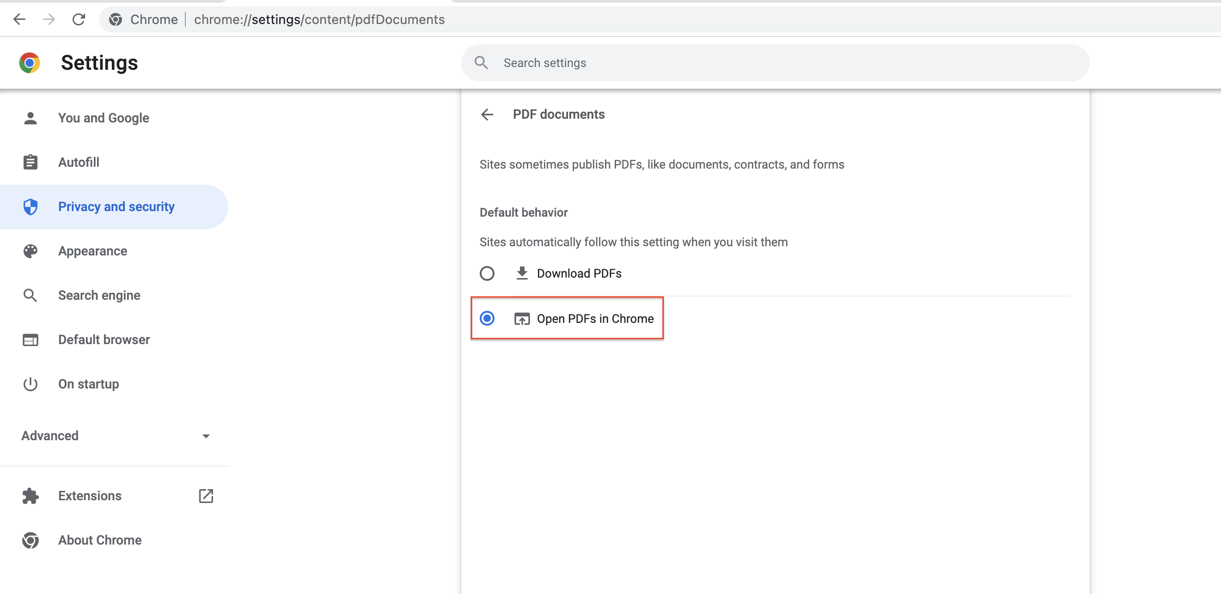Expand the Advanced section arrow
The width and height of the screenshot is (1221, 594).
(206, 436)
